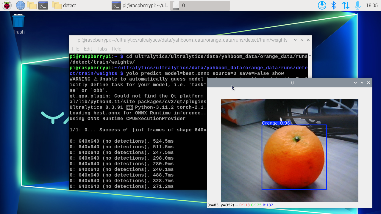Open the Bluetooth tray menu
The width and height of the screenshot is (381, 214).
point(334,5)
